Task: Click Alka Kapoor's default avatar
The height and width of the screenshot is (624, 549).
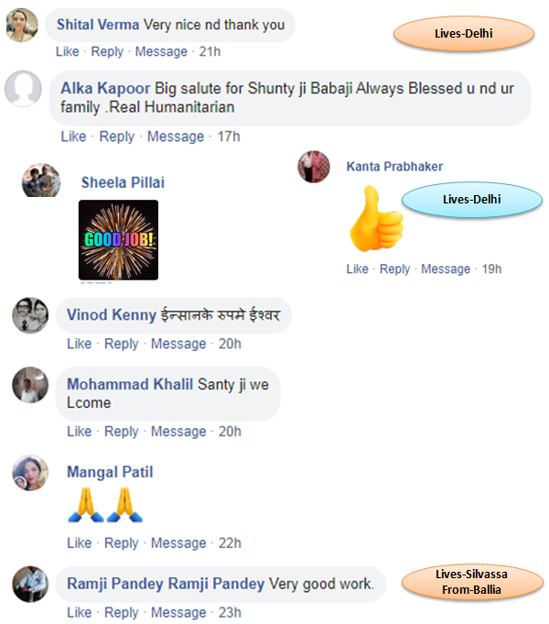Action: coord(23,88)
